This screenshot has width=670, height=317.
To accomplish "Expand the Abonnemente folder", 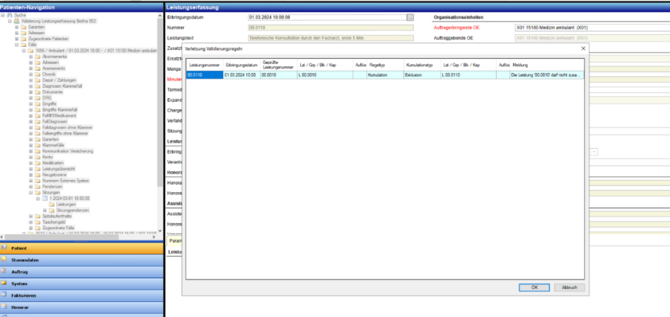I will (31, 57).
